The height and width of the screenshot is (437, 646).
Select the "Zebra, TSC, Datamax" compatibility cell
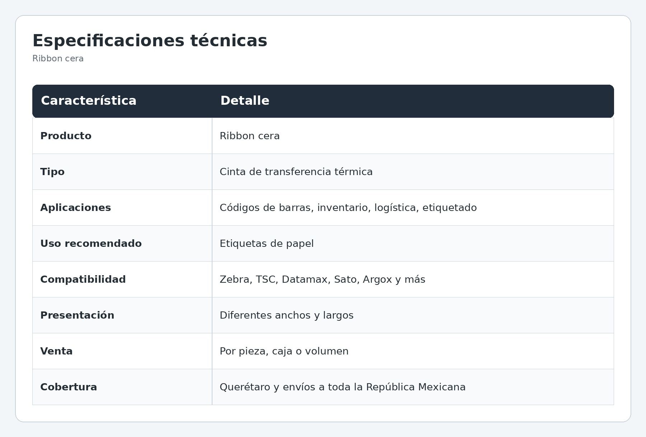click(x=322, y=279)
